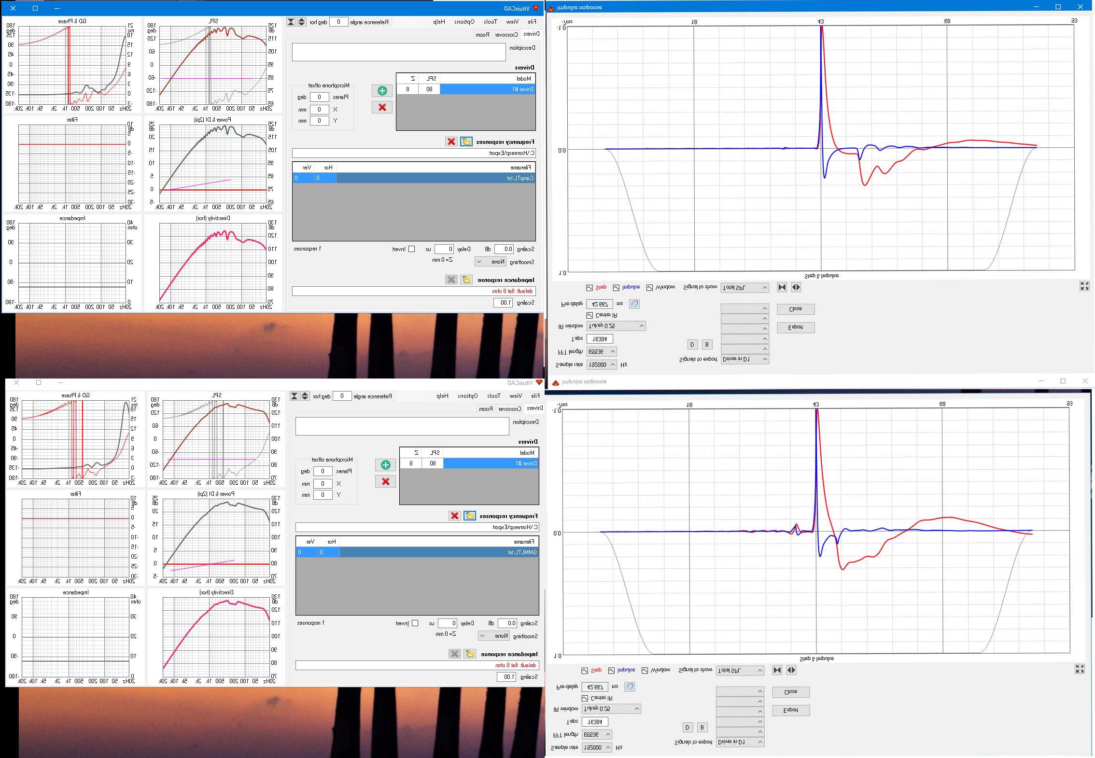Viewport: 1095px width, 758px height.
Task: Add a driver in the lower VituixCAD window
Action: [385, 464]
